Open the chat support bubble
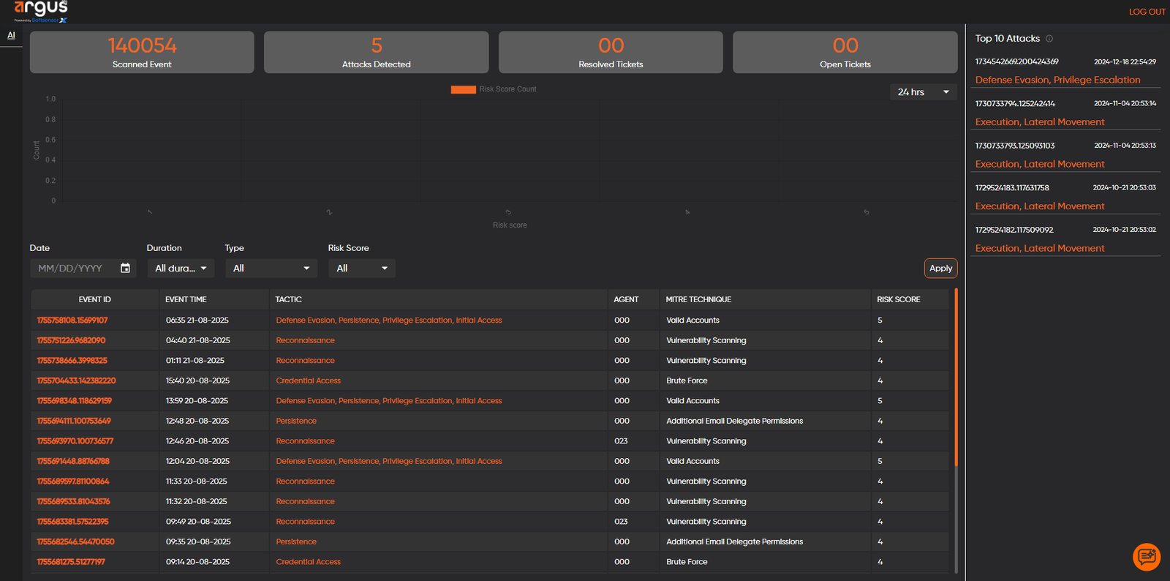The image size is (1170, 581). (x=1146, y=557)
